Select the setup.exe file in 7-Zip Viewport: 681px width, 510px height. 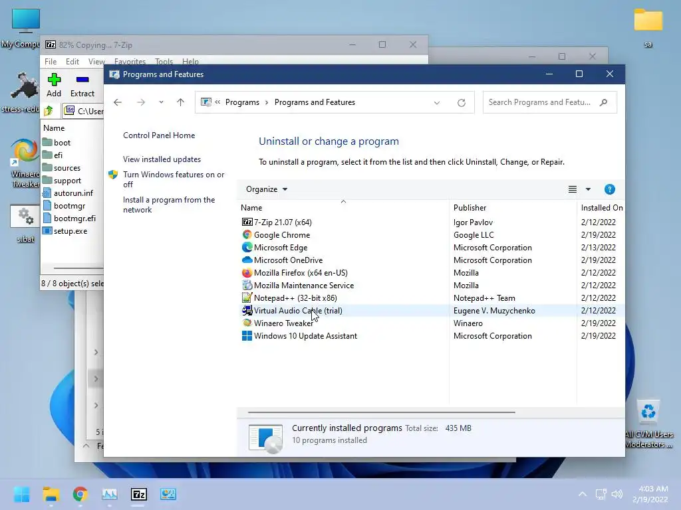(65, 230)
